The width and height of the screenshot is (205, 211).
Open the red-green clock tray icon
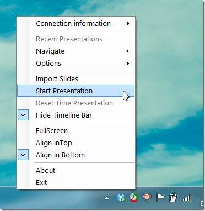pyautogui.click(x=133, y=198)
